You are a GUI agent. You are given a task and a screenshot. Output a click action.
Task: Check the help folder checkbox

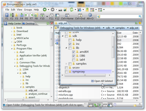(x=70, y=40)
